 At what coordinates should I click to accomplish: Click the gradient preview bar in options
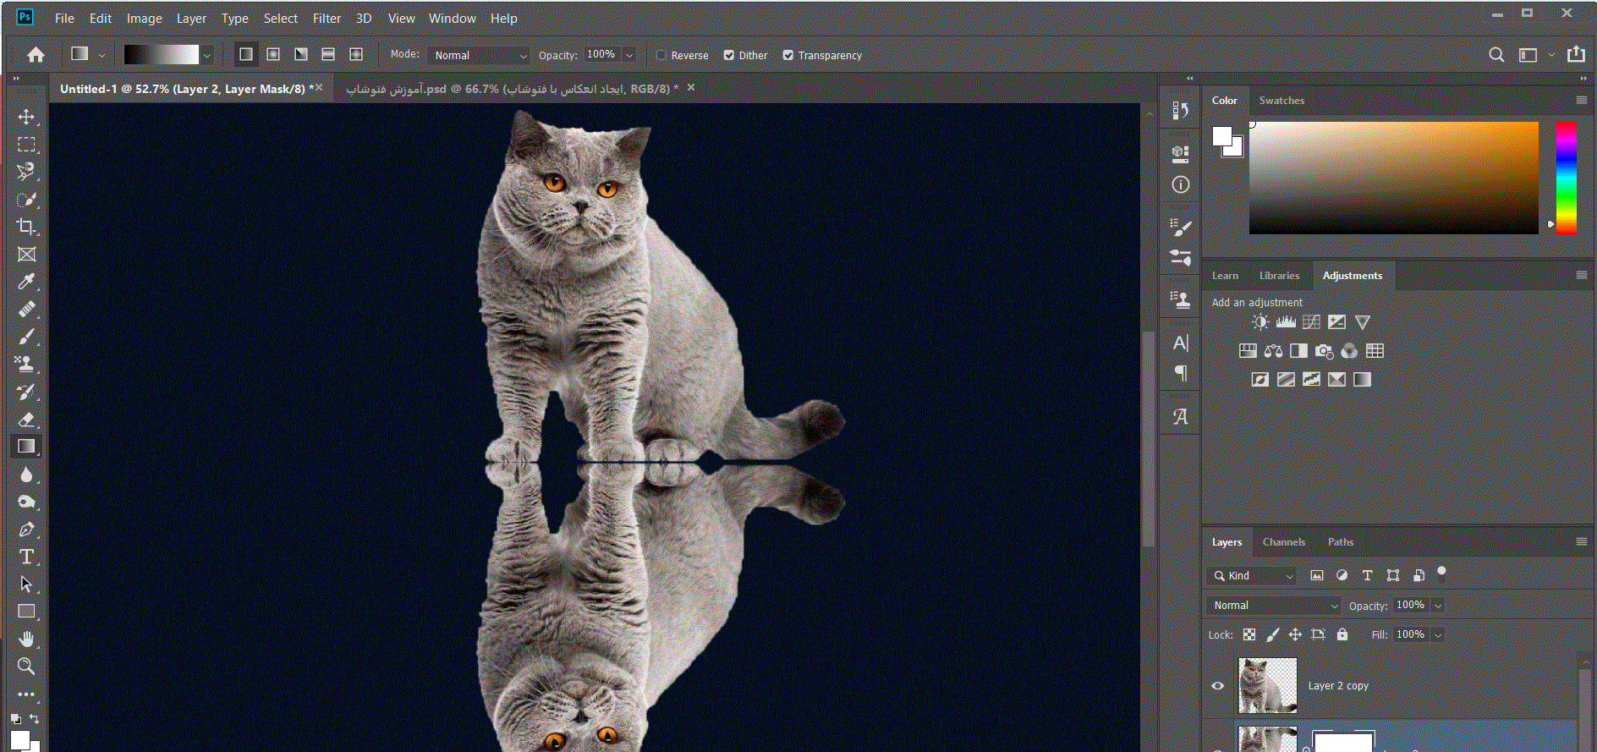point(161,54)
